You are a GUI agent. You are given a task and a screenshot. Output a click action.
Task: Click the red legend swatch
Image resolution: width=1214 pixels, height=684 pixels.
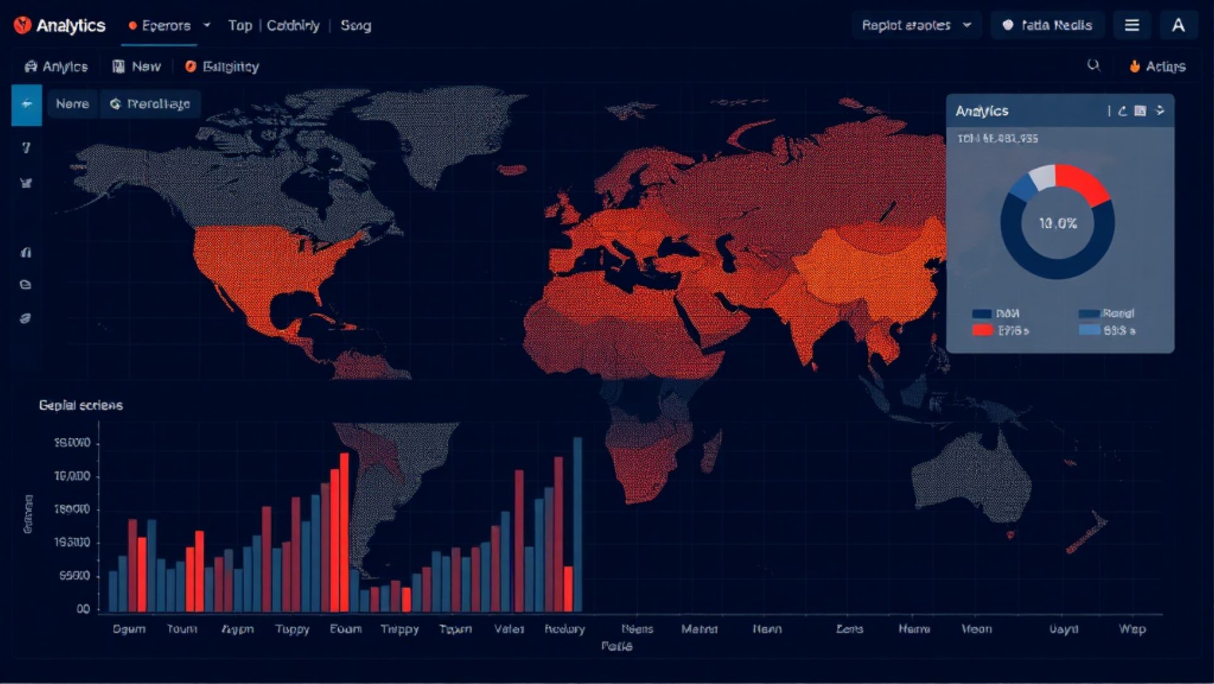pyautogui.click(x=982, y=330)
